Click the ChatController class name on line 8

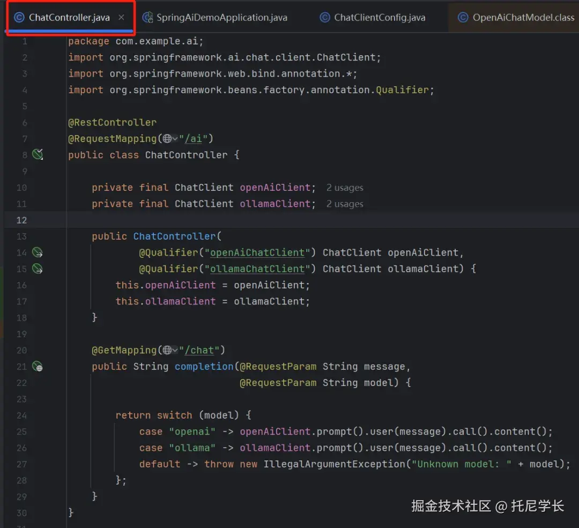pos(186,155)
